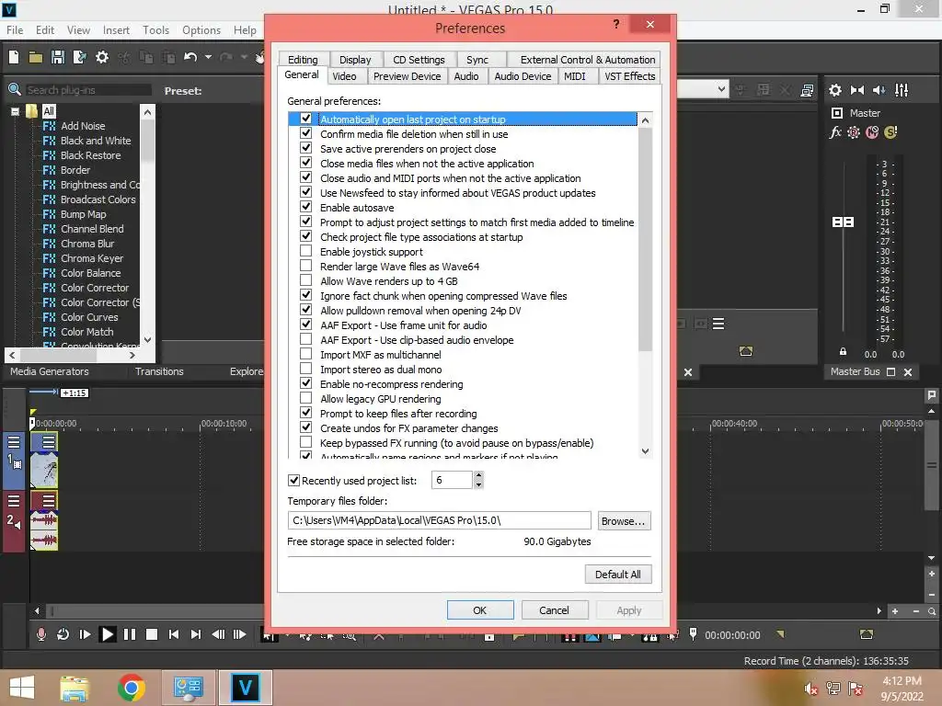Click the Cancel button

click(554, 610)
